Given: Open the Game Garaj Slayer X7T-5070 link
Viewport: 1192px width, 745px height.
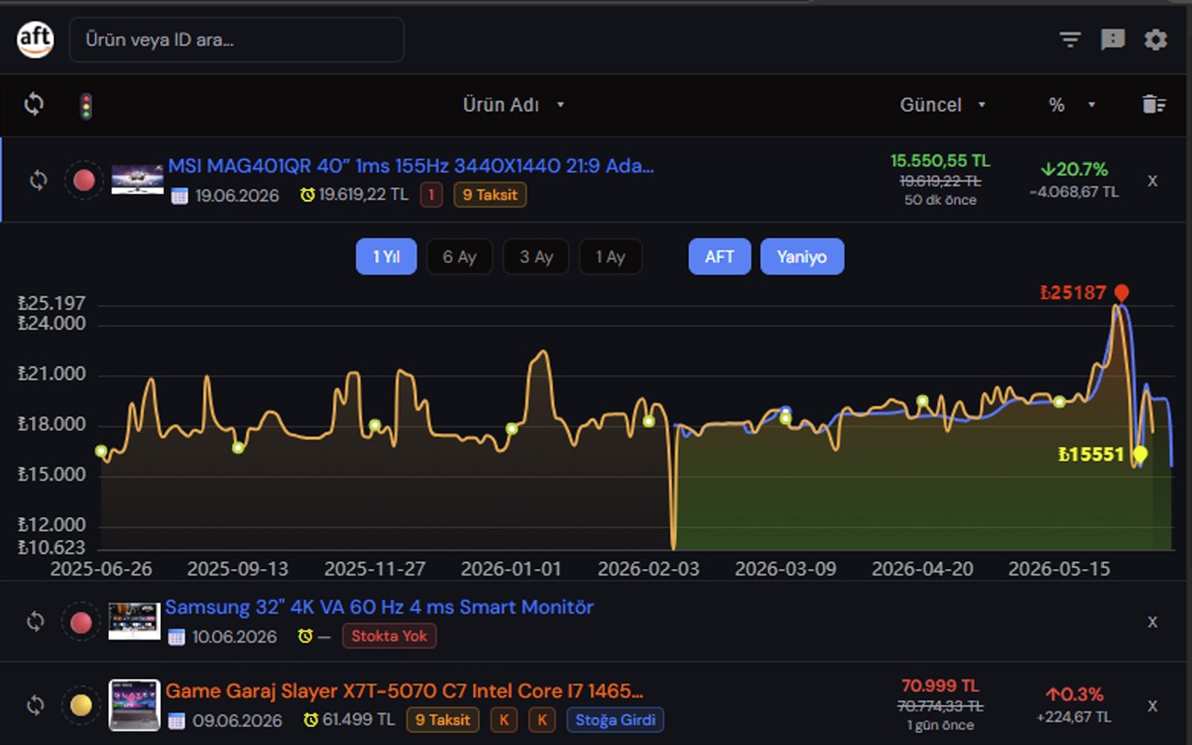Looking at the screenshot, I should pos(404,691).
